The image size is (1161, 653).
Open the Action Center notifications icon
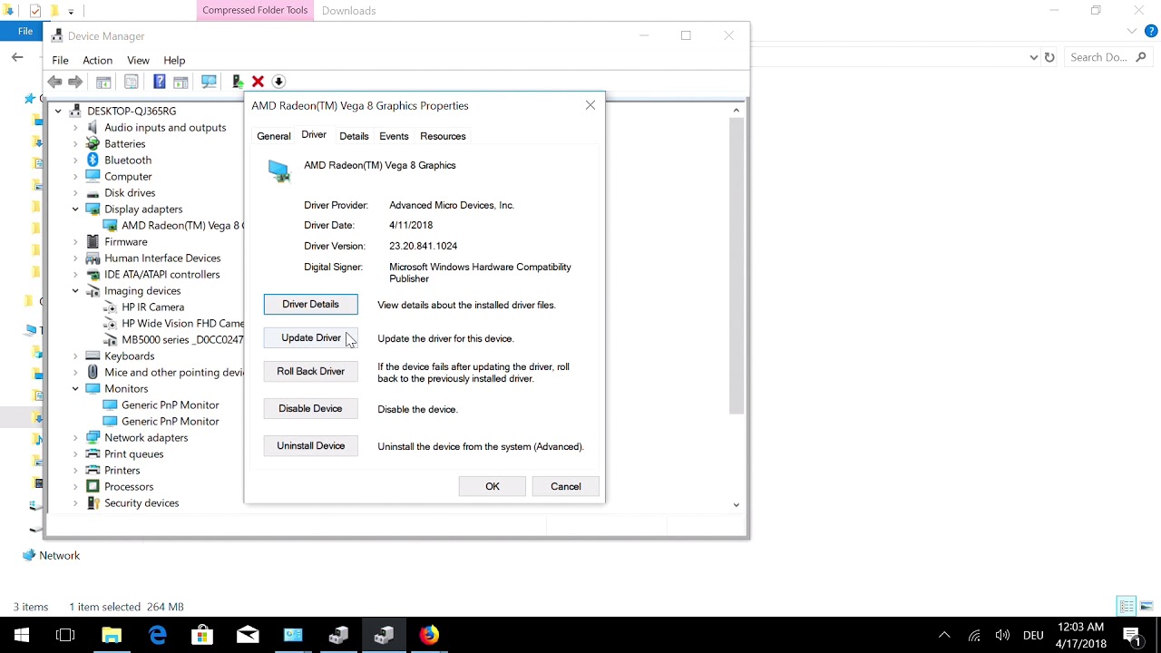(x=1131, y=635)
